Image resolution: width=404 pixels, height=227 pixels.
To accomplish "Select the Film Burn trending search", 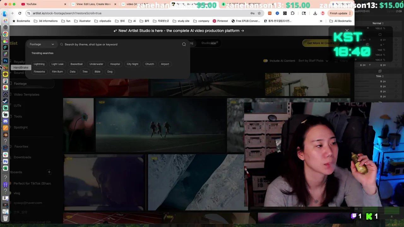I will [57, 72].
